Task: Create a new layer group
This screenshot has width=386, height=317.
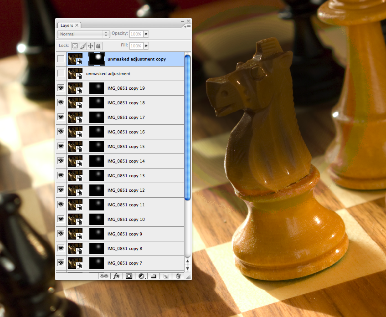Action: pyautogui.click(x=154, y=276)
